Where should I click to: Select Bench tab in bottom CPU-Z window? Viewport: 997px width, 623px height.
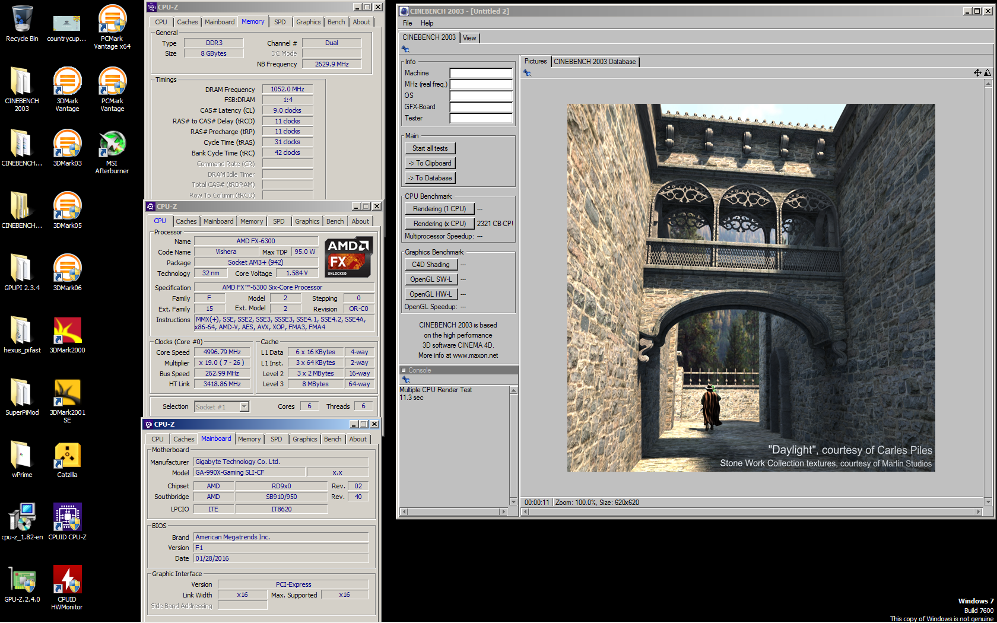pyautogui.click(x=332, y=439)
